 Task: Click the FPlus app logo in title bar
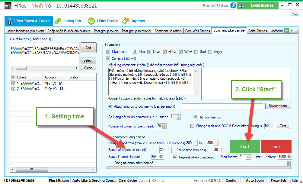(8, 5)
